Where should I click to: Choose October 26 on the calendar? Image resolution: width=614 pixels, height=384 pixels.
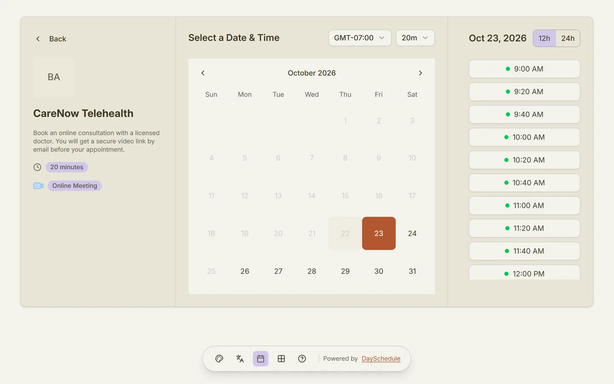[245, 271]
